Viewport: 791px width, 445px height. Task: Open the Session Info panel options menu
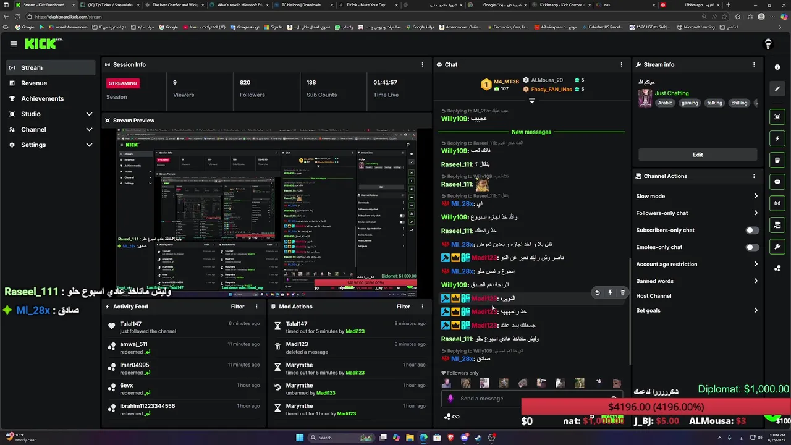coord(423,64)
